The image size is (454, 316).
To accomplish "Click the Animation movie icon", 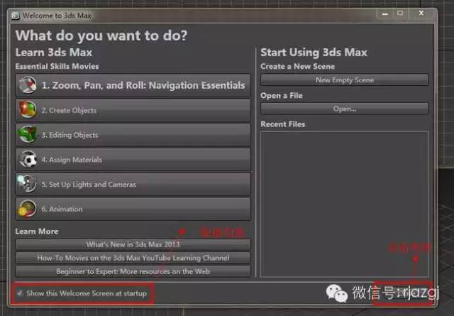I will pos(28,209).
